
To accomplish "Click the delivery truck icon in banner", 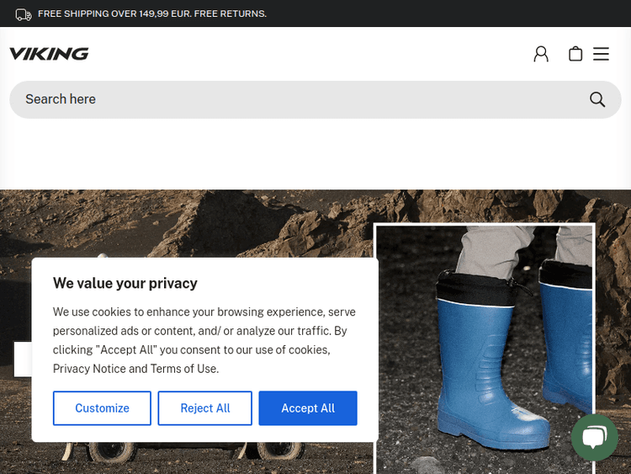I will tap(24, 14).
